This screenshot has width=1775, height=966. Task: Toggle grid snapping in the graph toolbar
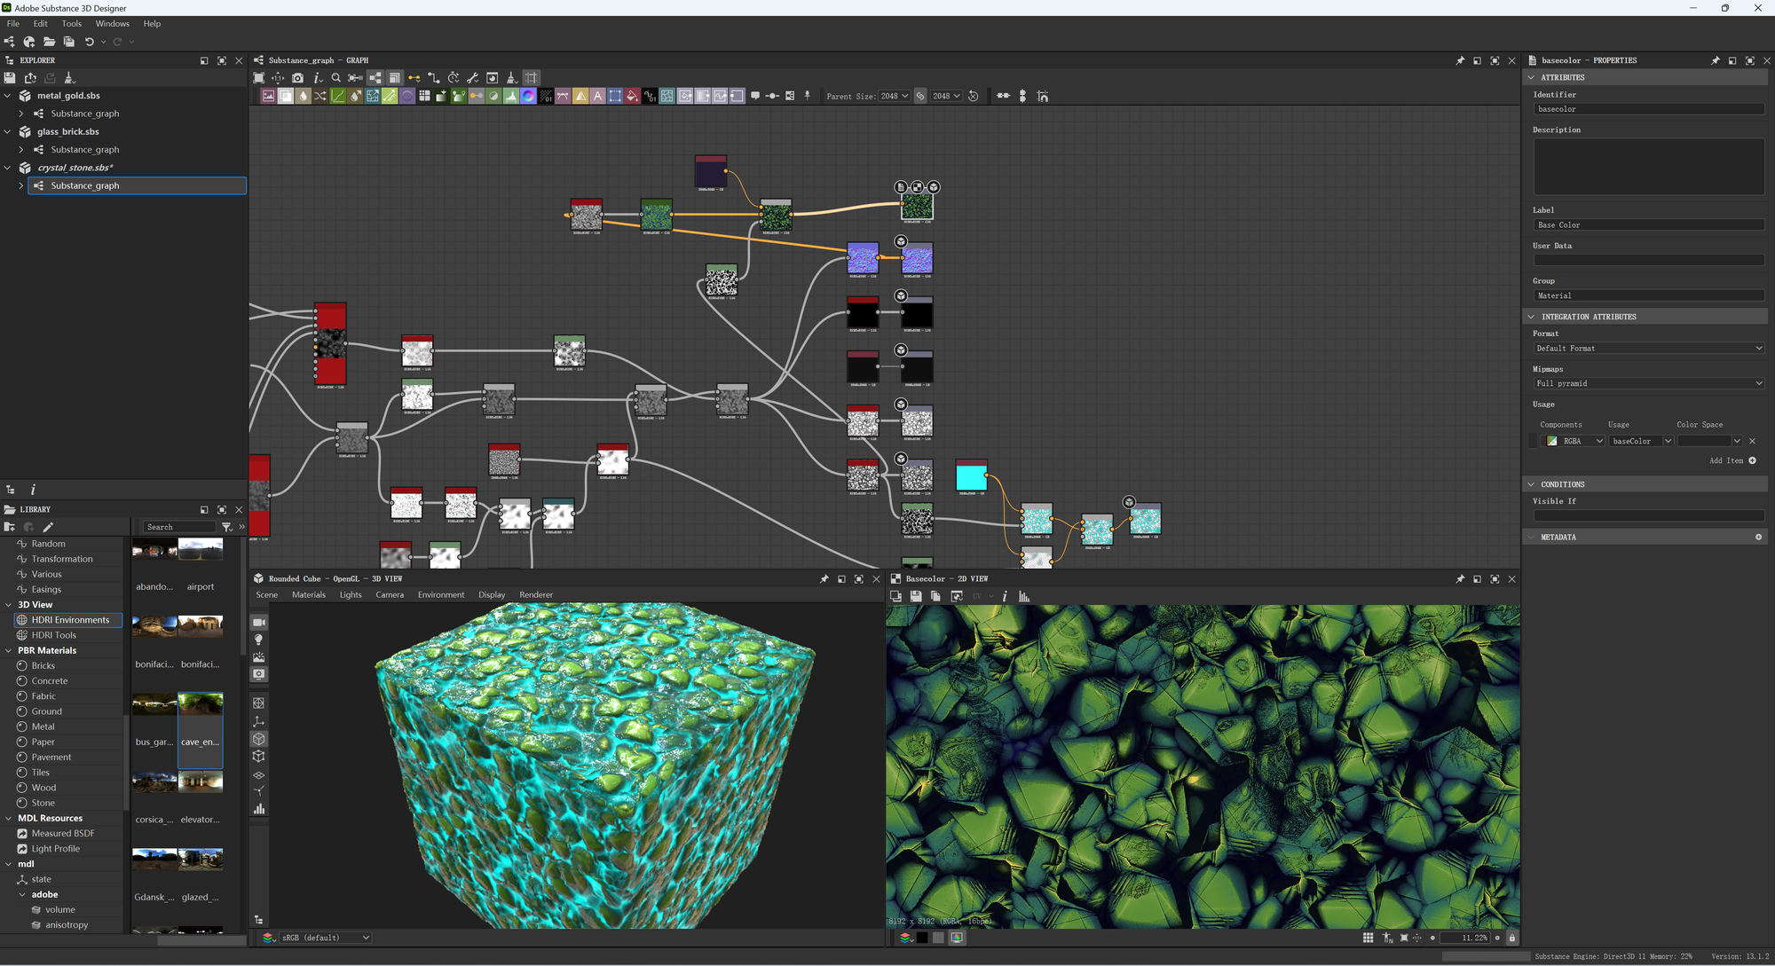pyautogui.click(x=530, y=79)
